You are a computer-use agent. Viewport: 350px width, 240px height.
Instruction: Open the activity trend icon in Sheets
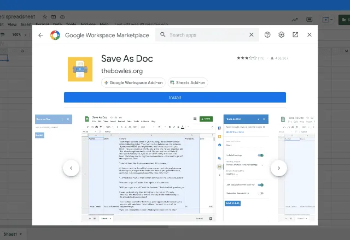(295, 20)
